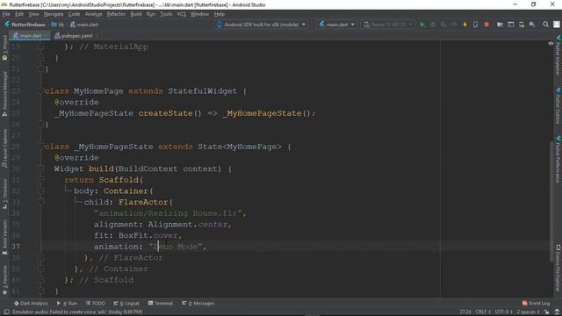Click the inspections eye icon in editor corner
The height and width of the screenshot is (316, 562).
551,43
